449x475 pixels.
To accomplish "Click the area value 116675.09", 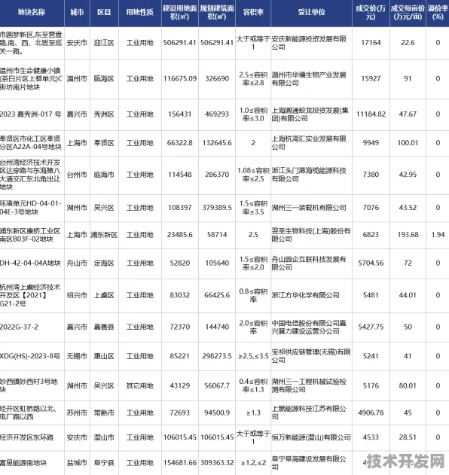I will click(x=180, y=79).
